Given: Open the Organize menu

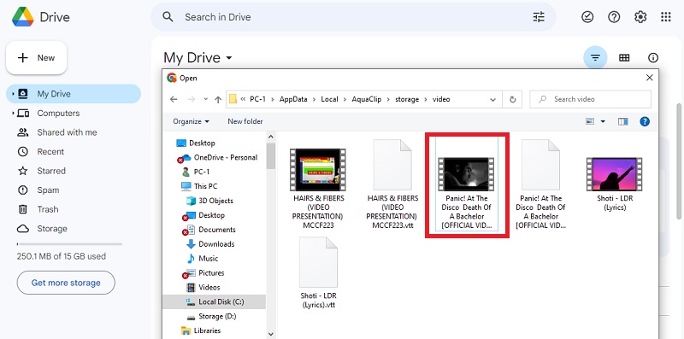Looking at the screenshot, I should [x=191, y=121].
